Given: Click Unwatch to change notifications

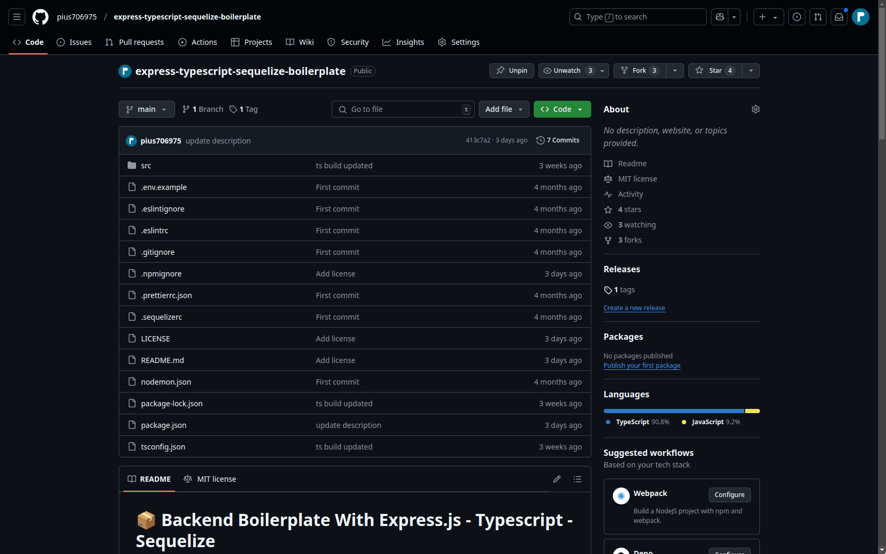Looking at the screenshot, I should pos(574,71).
